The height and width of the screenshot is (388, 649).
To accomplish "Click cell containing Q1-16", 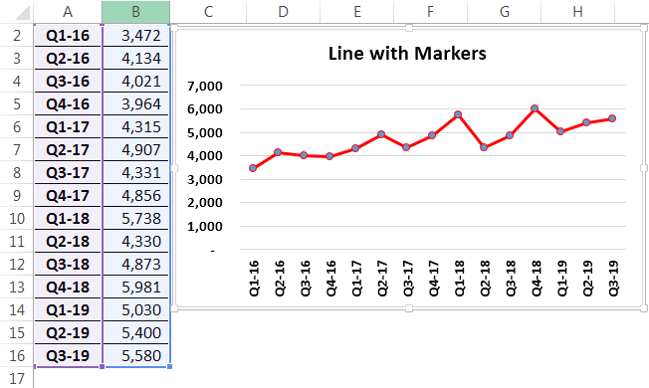I will (68, 36).
